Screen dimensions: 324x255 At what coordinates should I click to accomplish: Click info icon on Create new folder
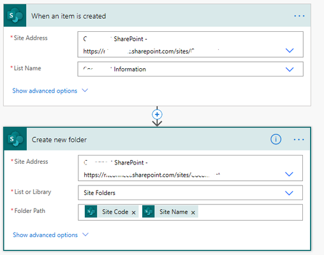click(276, 140)
